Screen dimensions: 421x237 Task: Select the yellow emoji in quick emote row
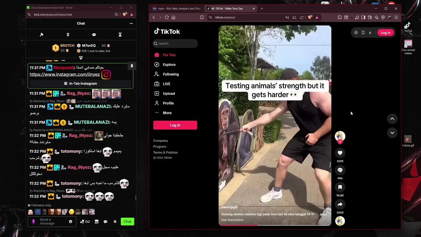point(71,212)
